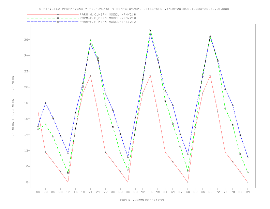Click y-axis tick label 14
This screenshot has width=270, height=209.
click(26, 135)
